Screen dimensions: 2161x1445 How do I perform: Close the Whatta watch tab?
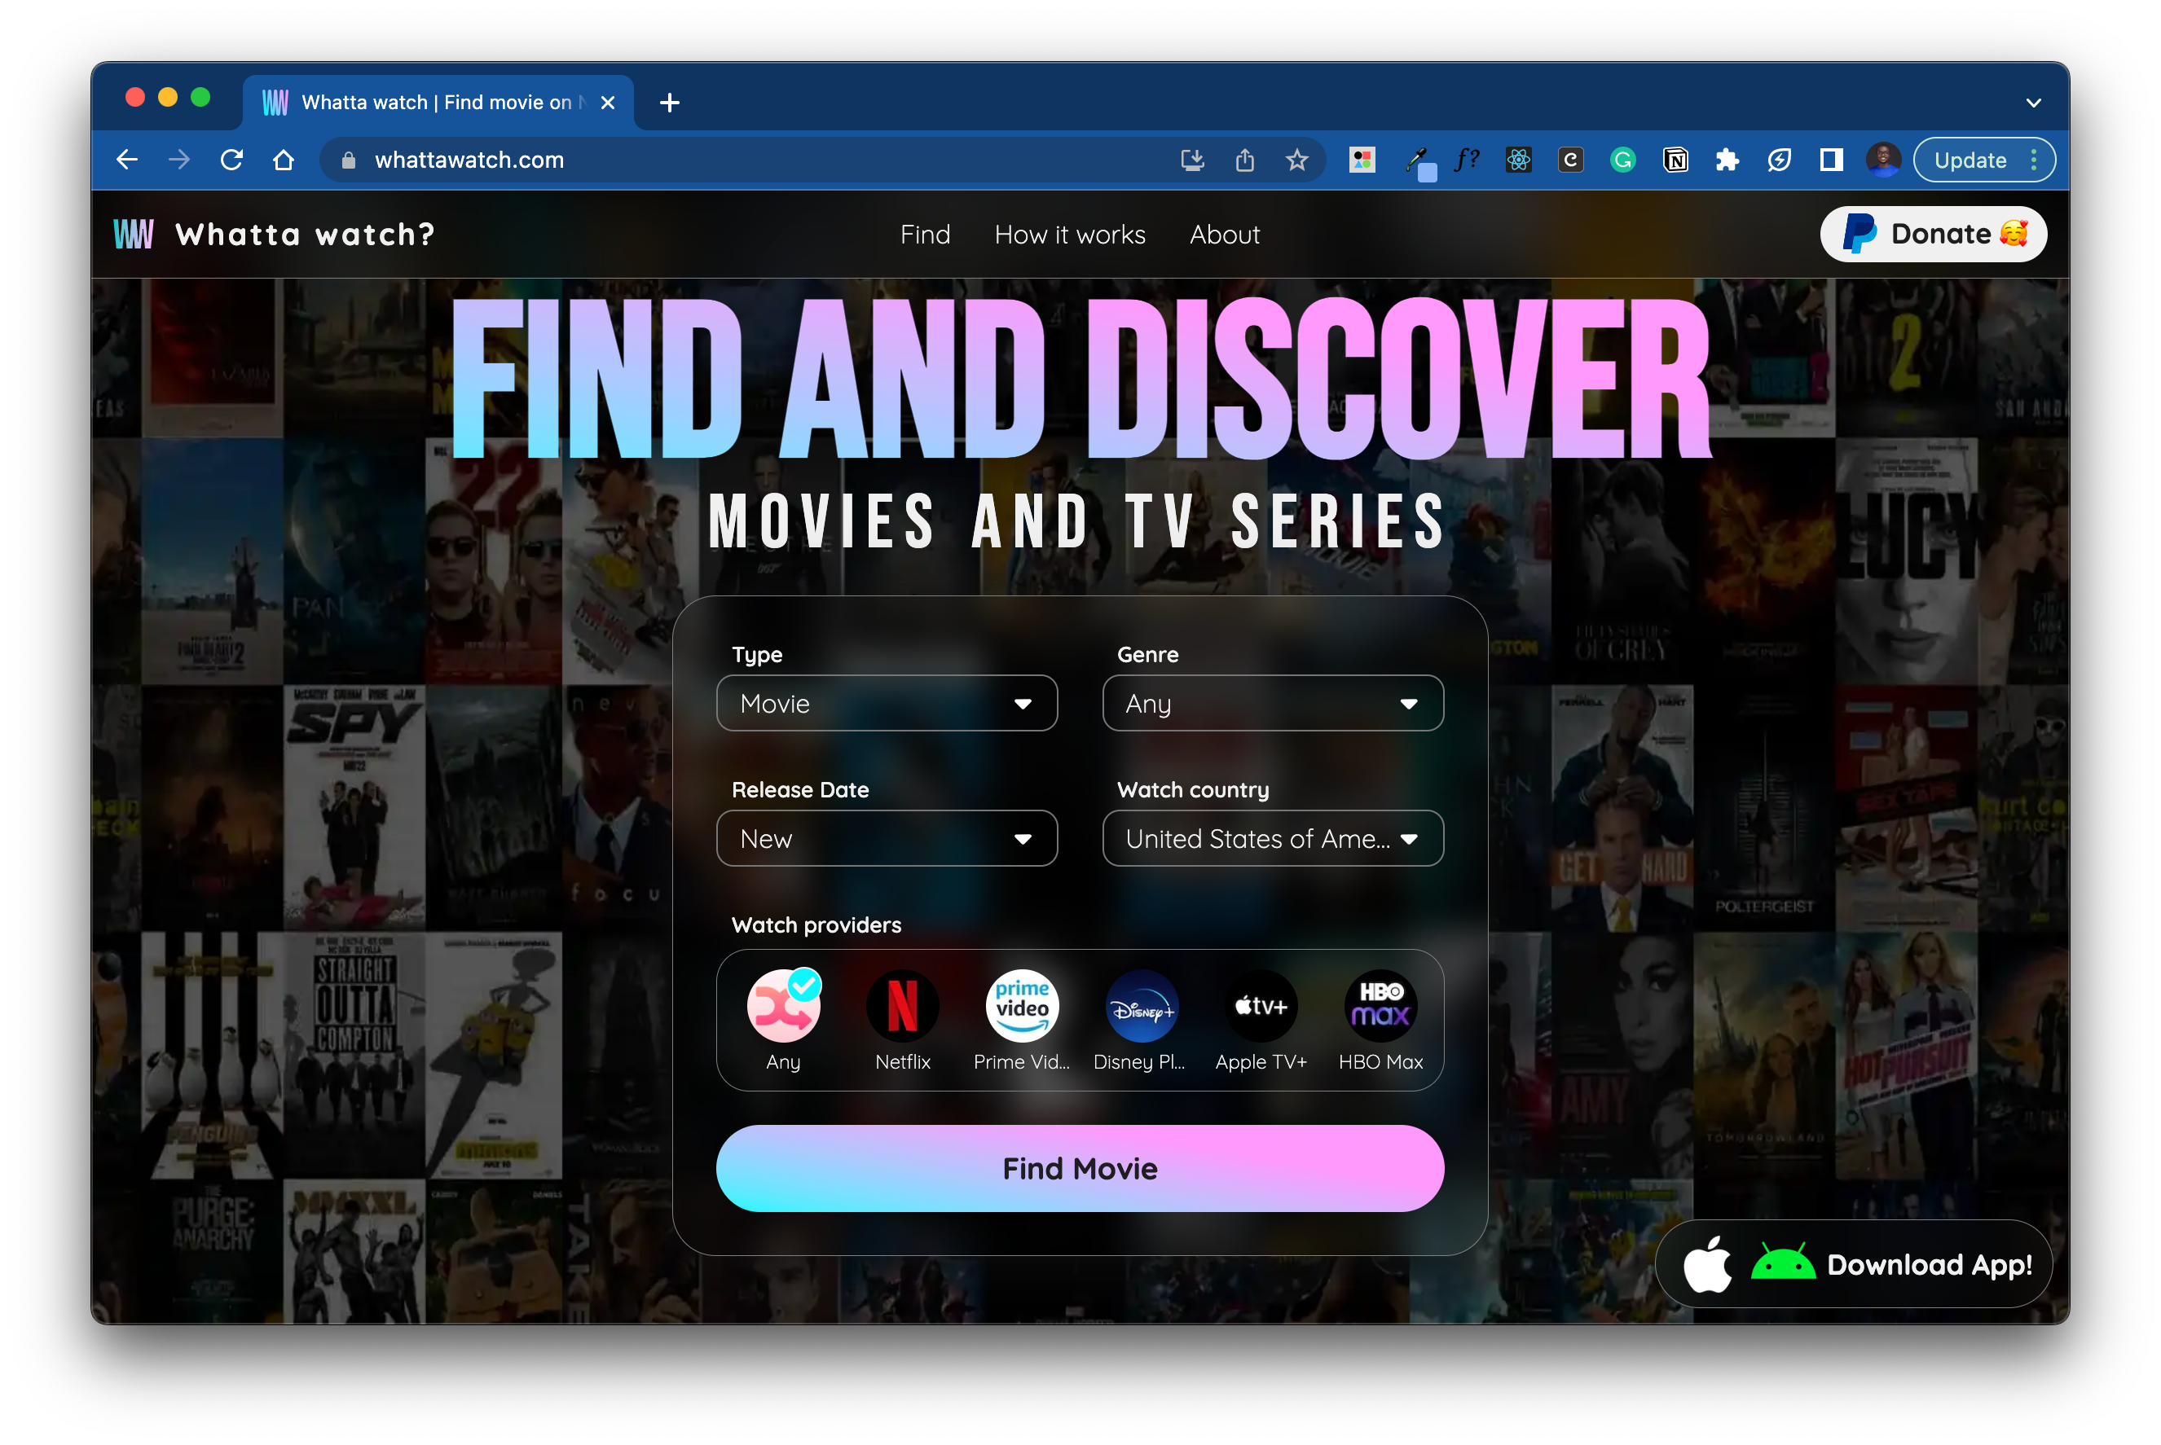[608, 103]
